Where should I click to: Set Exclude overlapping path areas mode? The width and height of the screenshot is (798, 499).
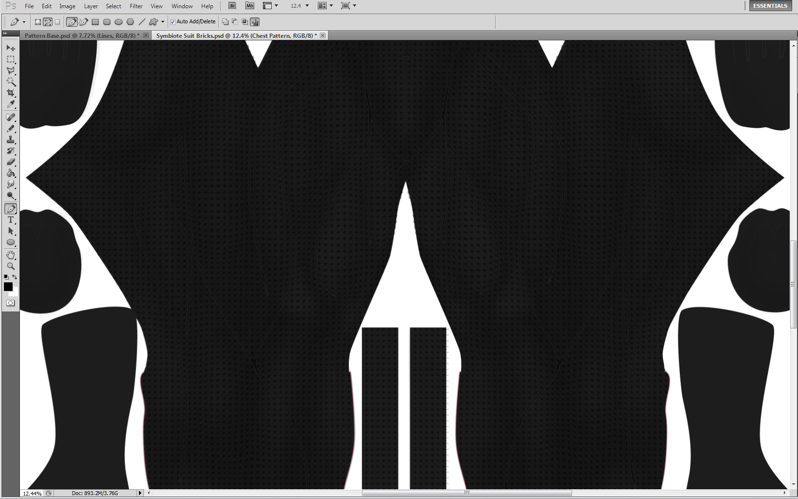pyautogui.click(x=255, y=22)
